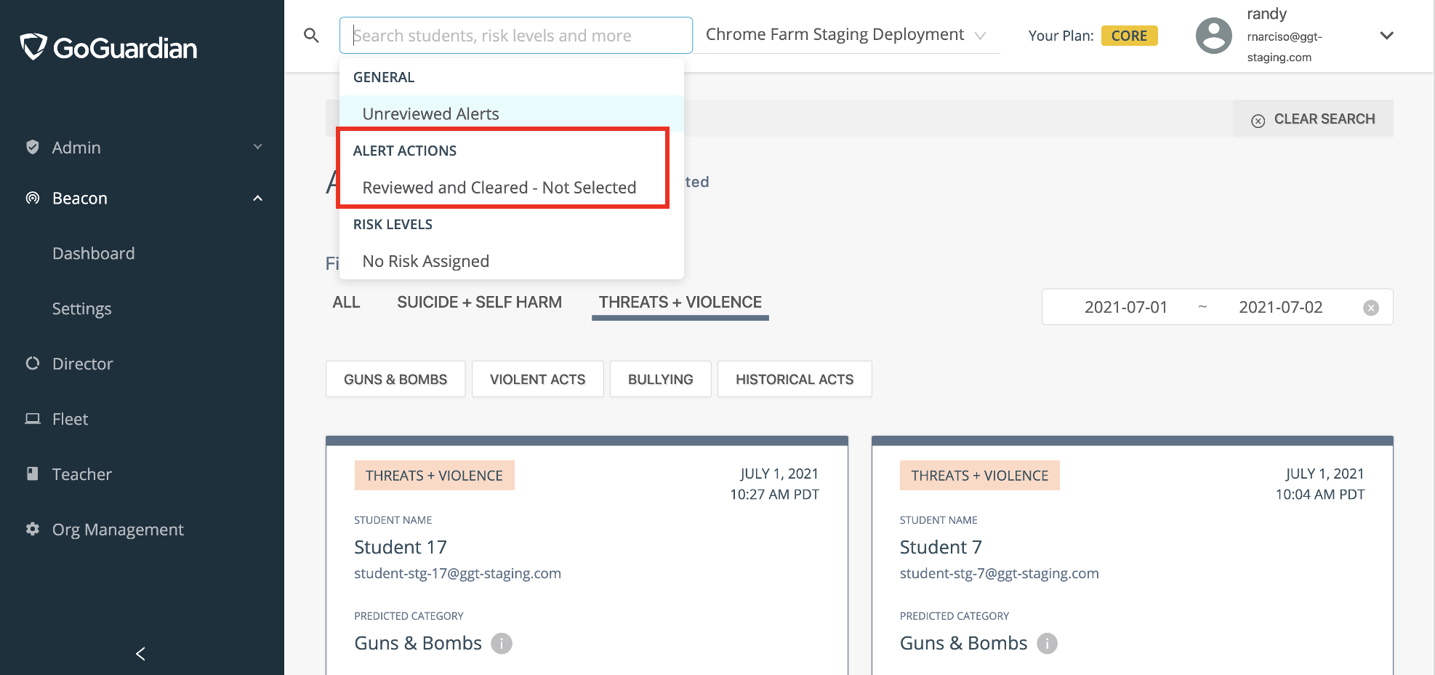
Task: Collapse the sidebar with left arrow
Action: coord(140,653)
